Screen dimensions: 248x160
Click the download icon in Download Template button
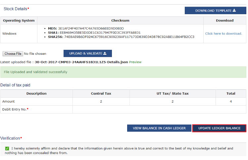[234, 11]
